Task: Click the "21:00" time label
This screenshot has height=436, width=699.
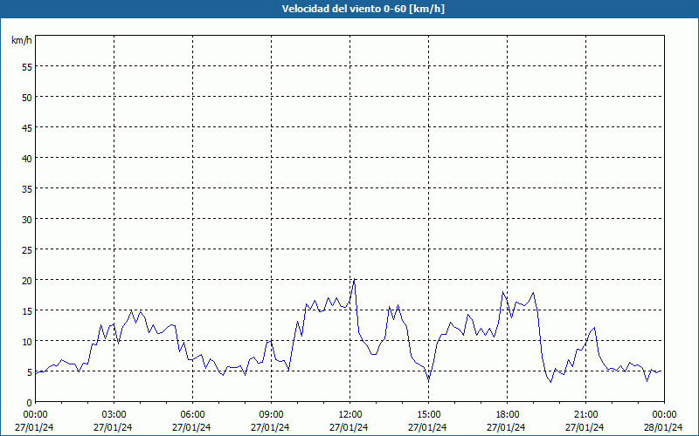Action: pyautogui.click(x=585, y=415)
